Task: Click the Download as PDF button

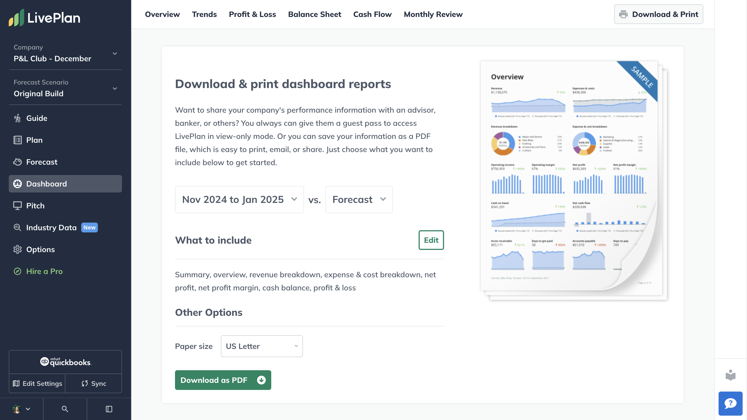Action: 223,380
